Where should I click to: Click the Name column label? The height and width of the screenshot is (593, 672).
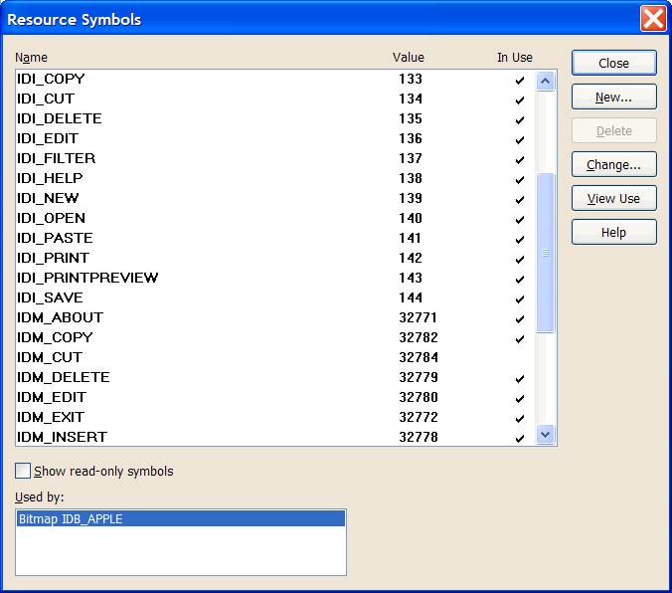(x=31, y=58)
